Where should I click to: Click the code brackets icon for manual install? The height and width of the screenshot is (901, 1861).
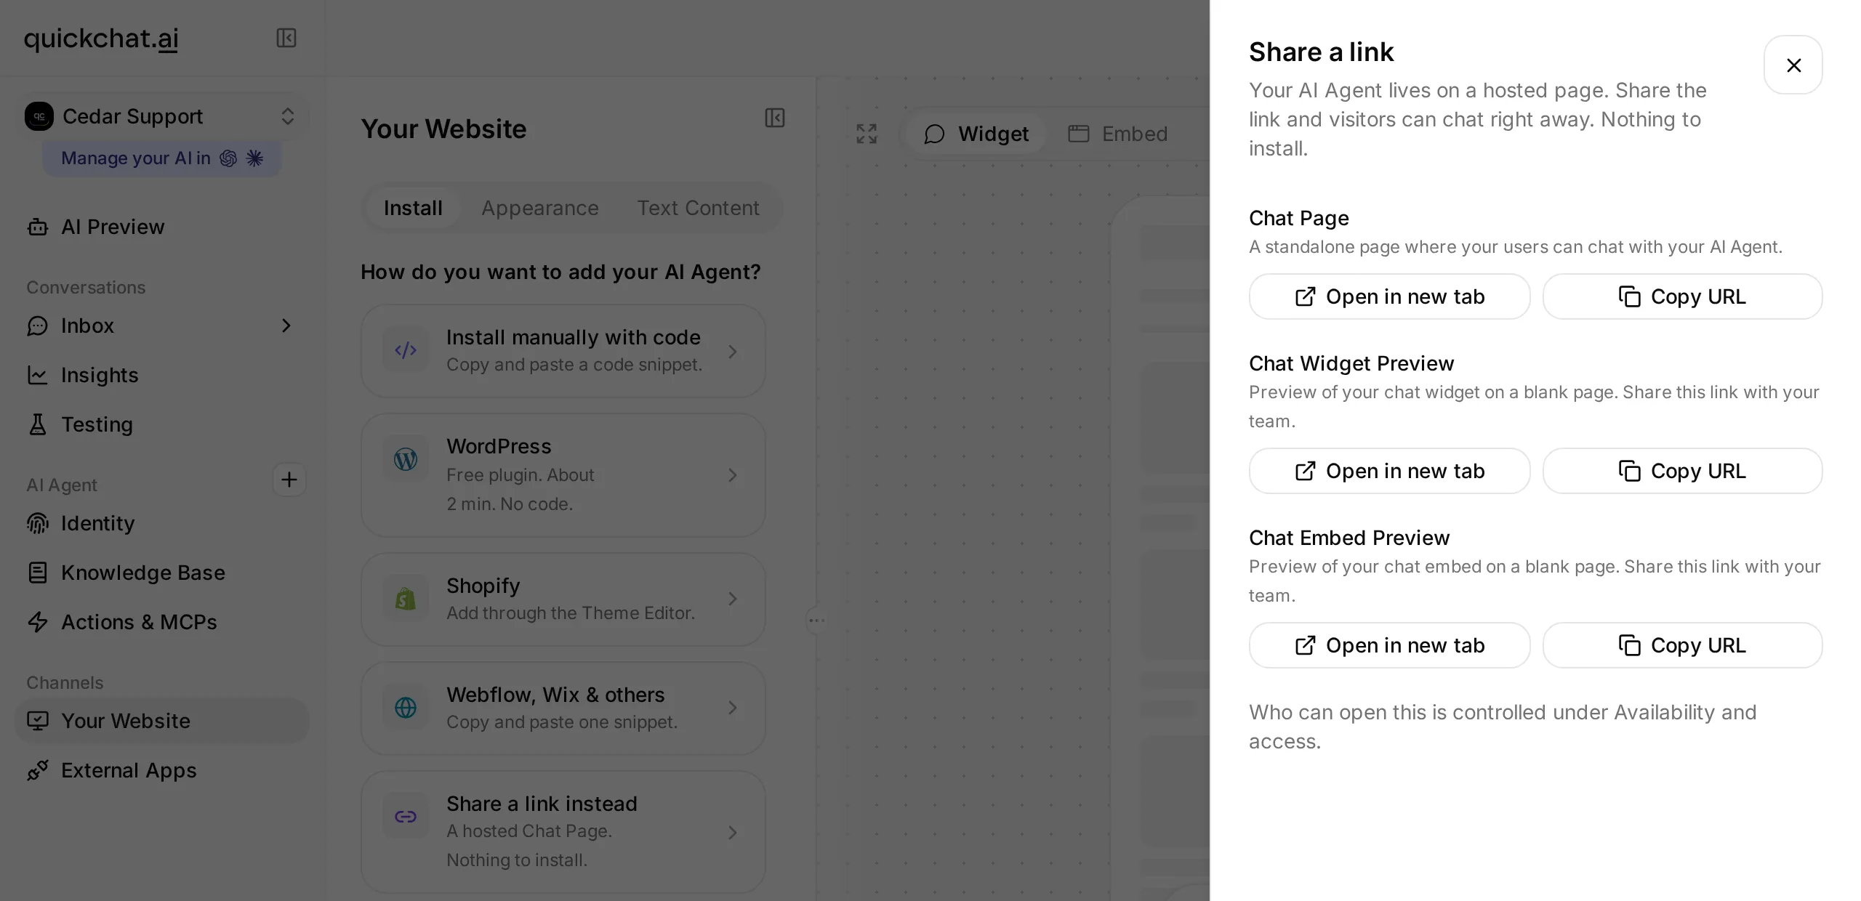tap(406, 351)
